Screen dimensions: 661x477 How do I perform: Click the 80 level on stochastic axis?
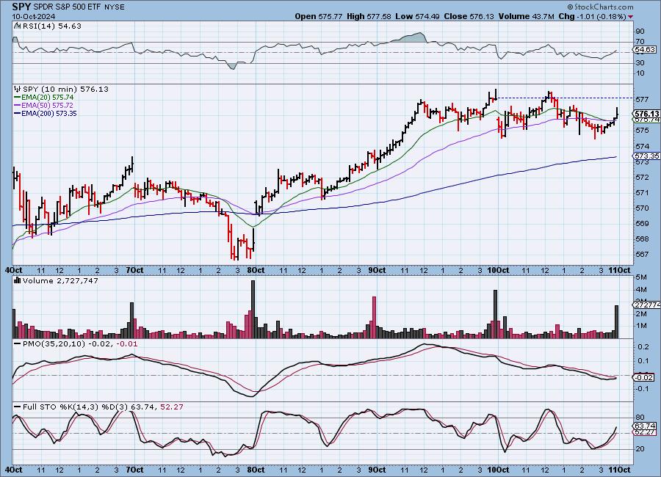point(640,418)
